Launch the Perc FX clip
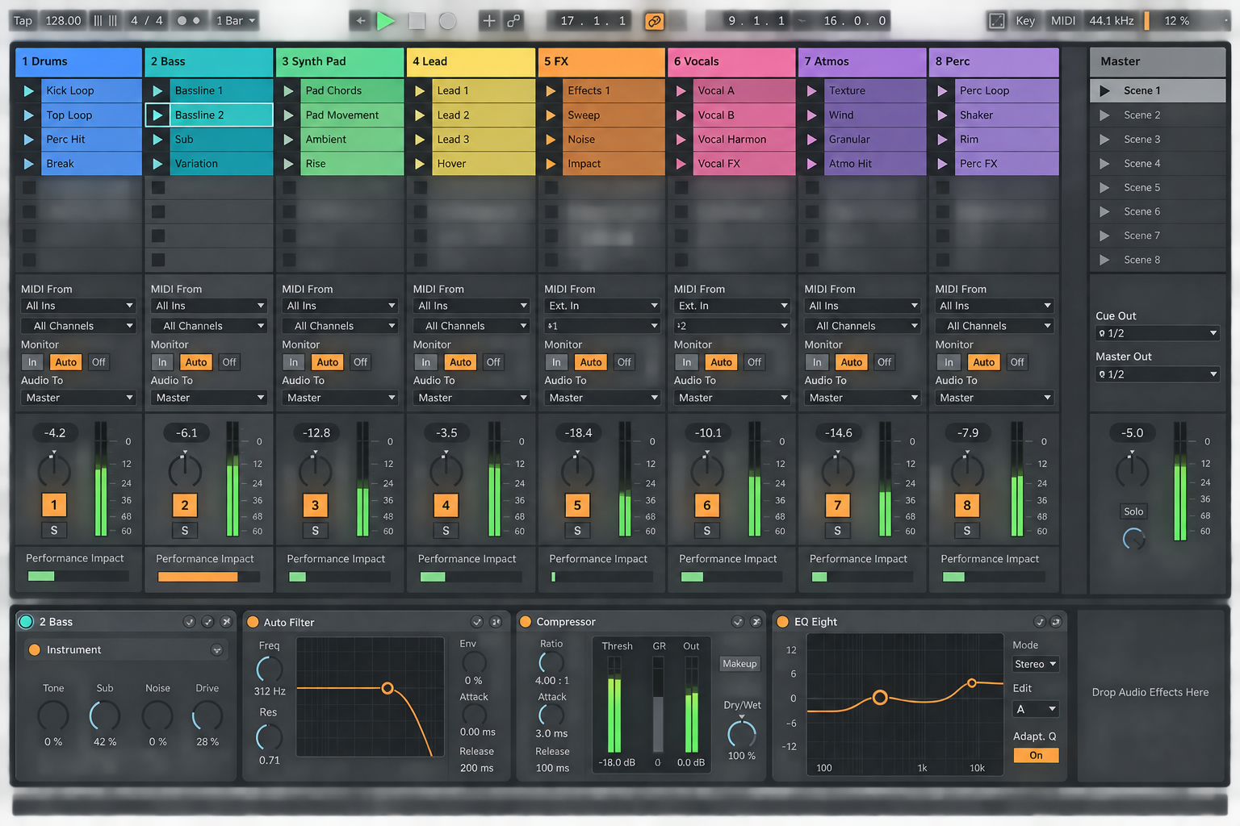This screenshot has height=826, width=1240. 942,164
